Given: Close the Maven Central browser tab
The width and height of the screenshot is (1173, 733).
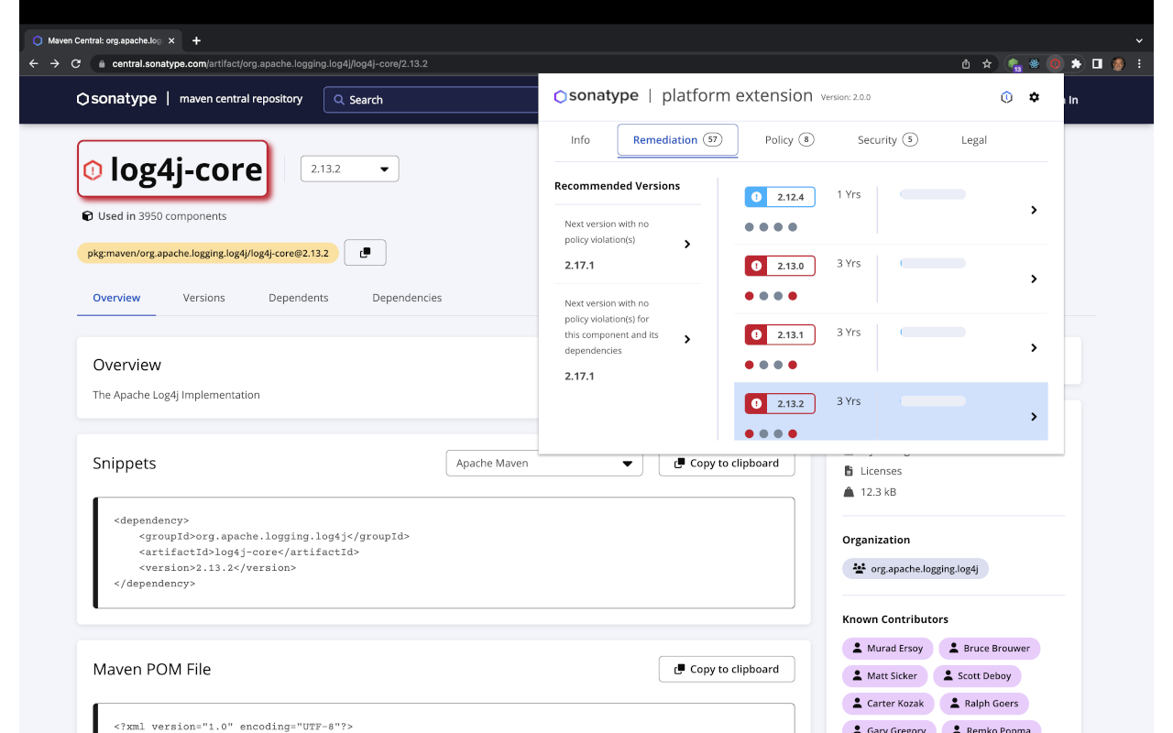Looking at the screenshot, I should pos(171,40).
